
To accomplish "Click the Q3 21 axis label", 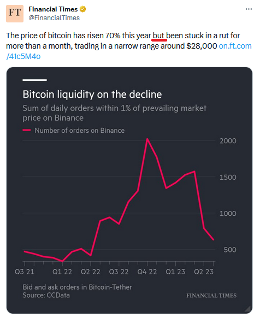I will coord(25,272).
